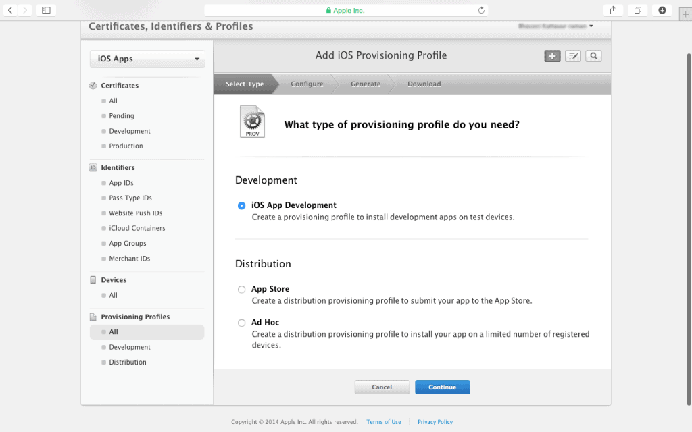This screenshot has height=432, width=692.
Task: Open the account name dropdown menu
Action: [555, 26]
